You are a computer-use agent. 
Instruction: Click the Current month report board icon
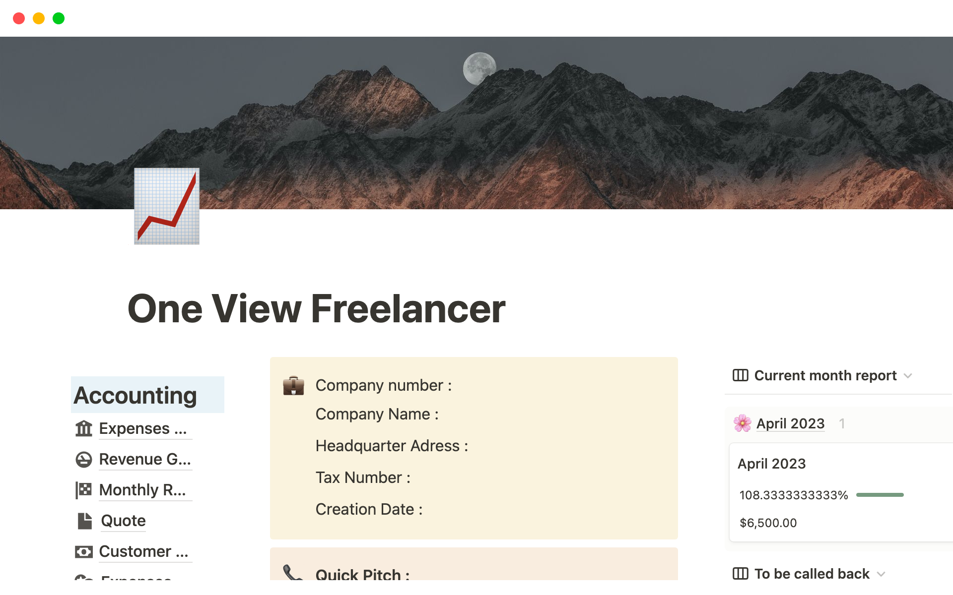pyautogui.click(x=740, y=375)
